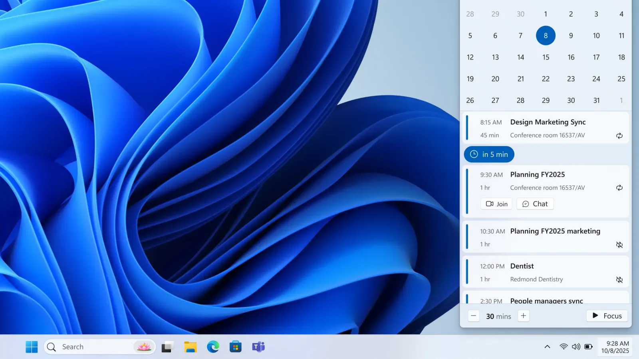The width and height of the screenshot is (639, 359).
Task: Launch Microsoft Edge from the taskbar
Action: coord(213,347)
